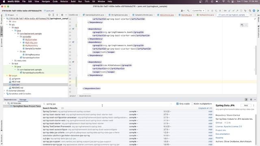Open the Current File run configuration dropdown

(198, 11)
